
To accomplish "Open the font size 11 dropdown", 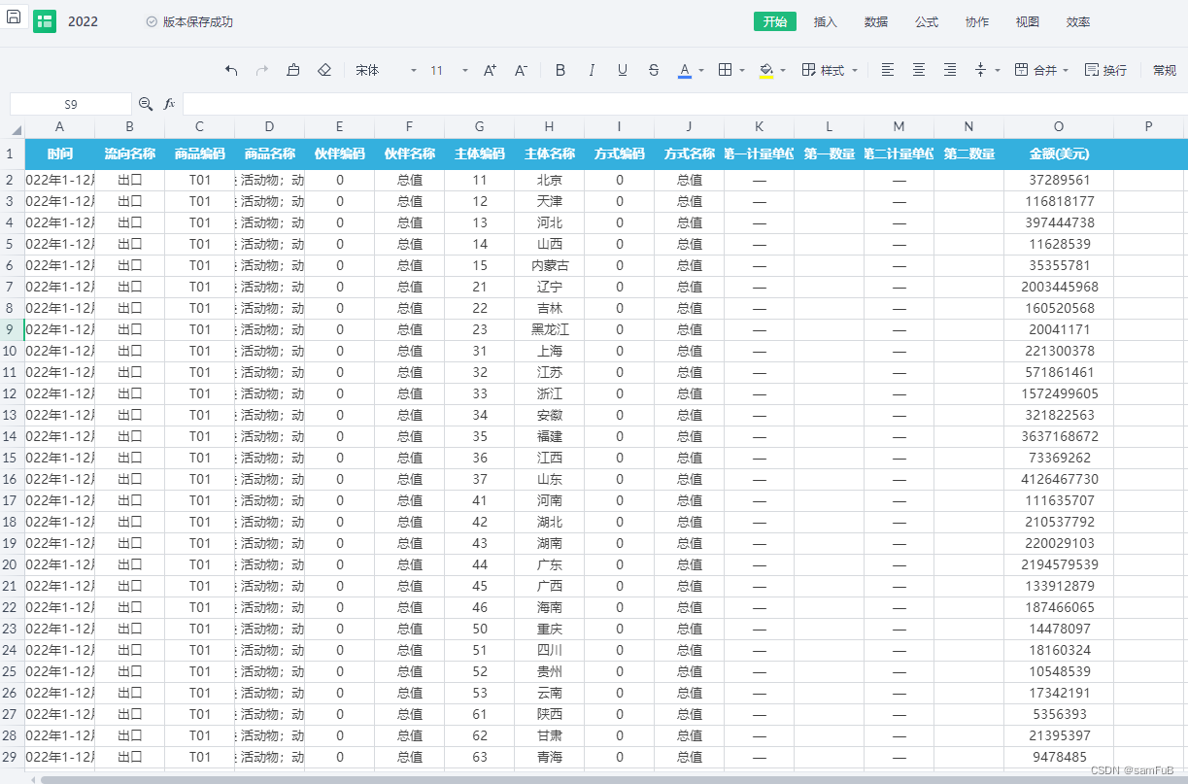I will coord(450,70).
